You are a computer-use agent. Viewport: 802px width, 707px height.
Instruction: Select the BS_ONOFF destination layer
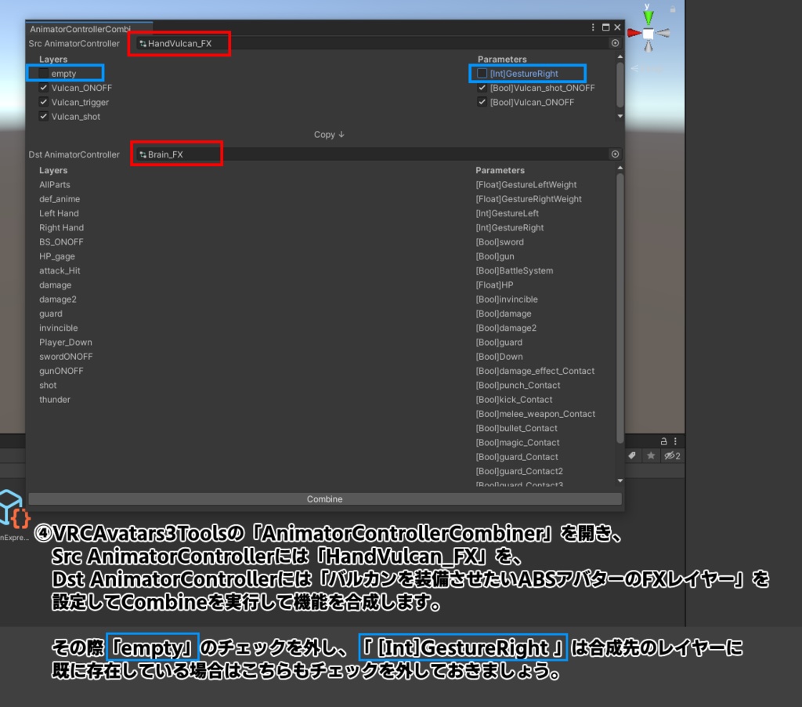click(x=61, y=242)
